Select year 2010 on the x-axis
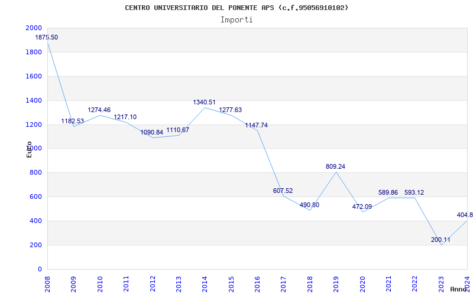473x295 pixels. pos(100,284)
